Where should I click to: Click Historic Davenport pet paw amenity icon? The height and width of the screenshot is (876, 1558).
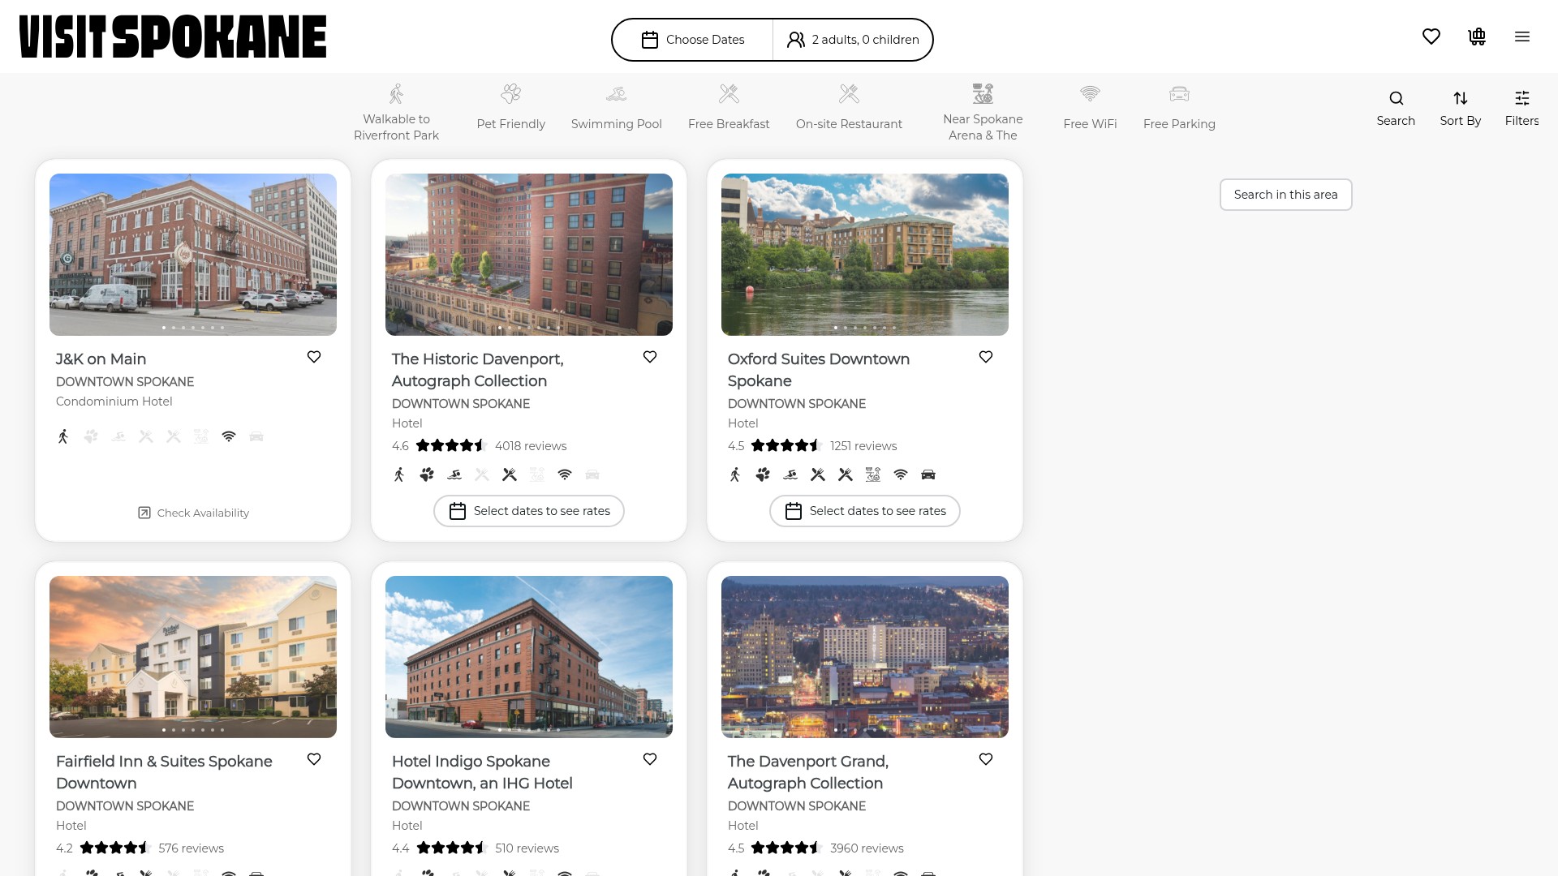(427, 474)
